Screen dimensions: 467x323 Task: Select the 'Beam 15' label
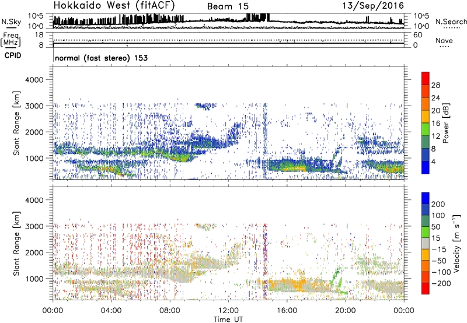228,6
